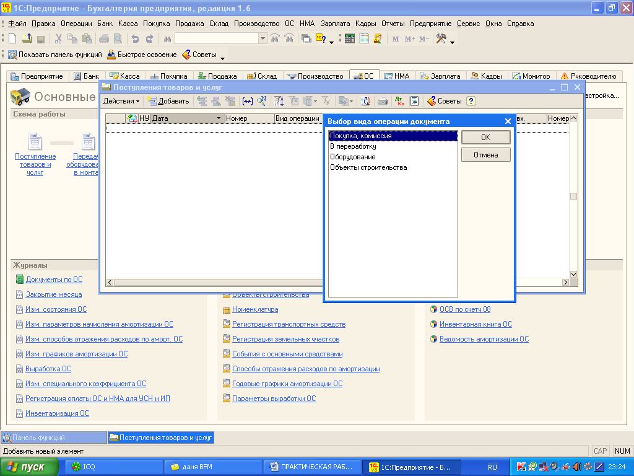Click the Open file icon in main toolbar
This screenshot has height=476, width=634.
click(x=27, y=39)
